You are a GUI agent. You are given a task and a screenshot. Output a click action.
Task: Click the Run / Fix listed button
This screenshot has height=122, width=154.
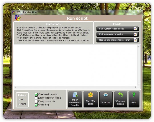click(x=91, y=99)
